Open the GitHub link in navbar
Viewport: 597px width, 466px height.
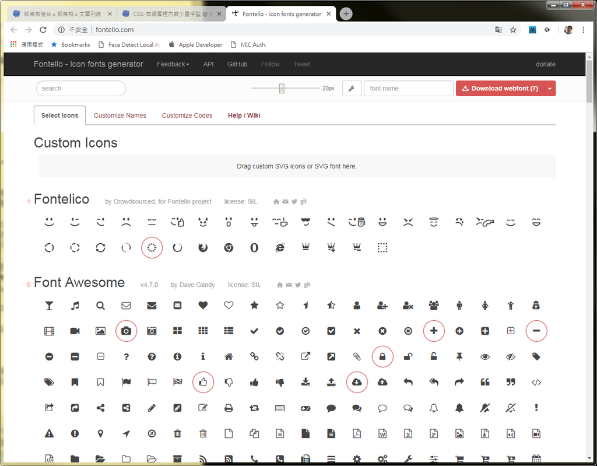pos(237,64)
